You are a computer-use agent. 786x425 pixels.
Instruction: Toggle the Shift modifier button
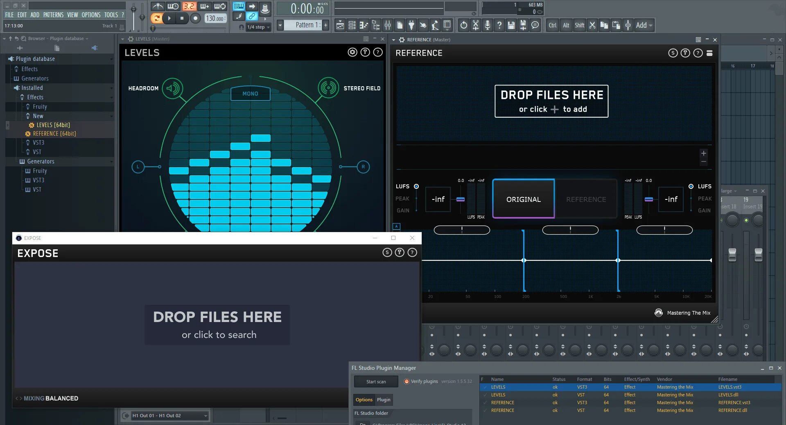[579, 25]
